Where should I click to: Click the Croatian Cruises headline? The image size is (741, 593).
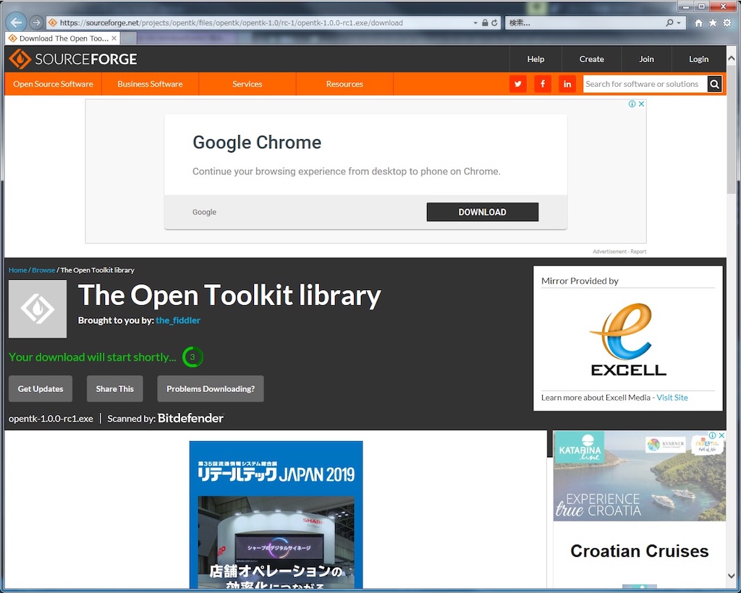pos(640,551)
